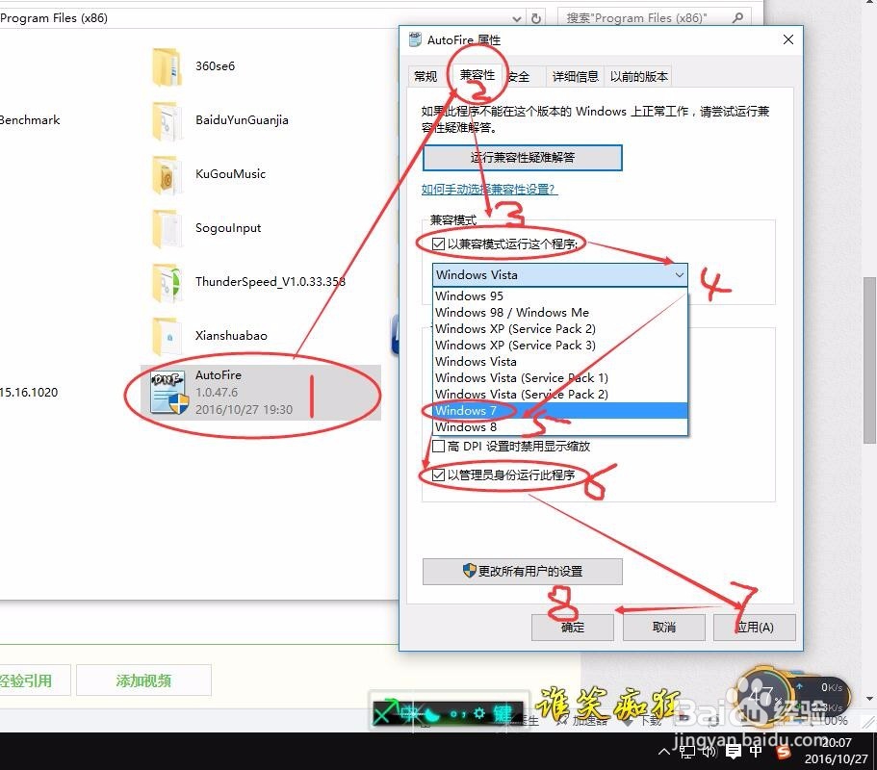877x770 pixels.
Task: Switch to the 常规 tab
Action: click(x=426, y=77)
